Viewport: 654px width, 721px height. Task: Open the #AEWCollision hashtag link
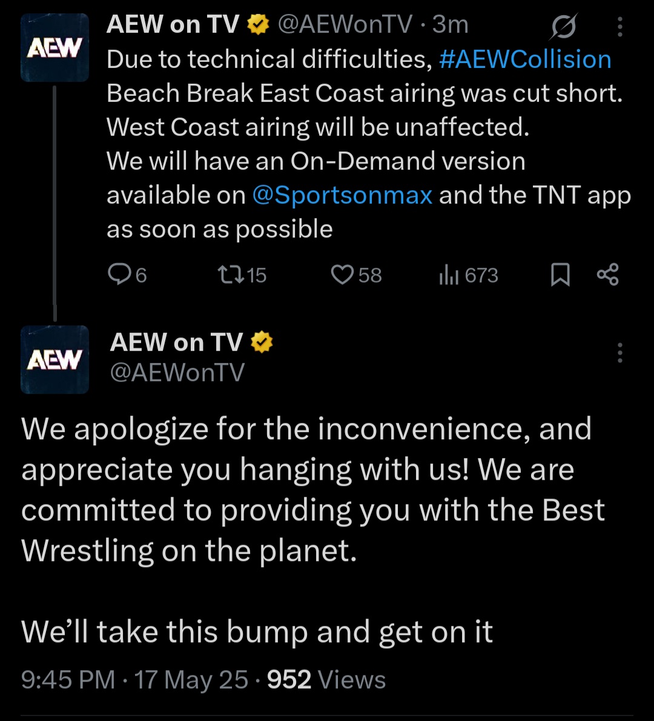coord(525,59)
